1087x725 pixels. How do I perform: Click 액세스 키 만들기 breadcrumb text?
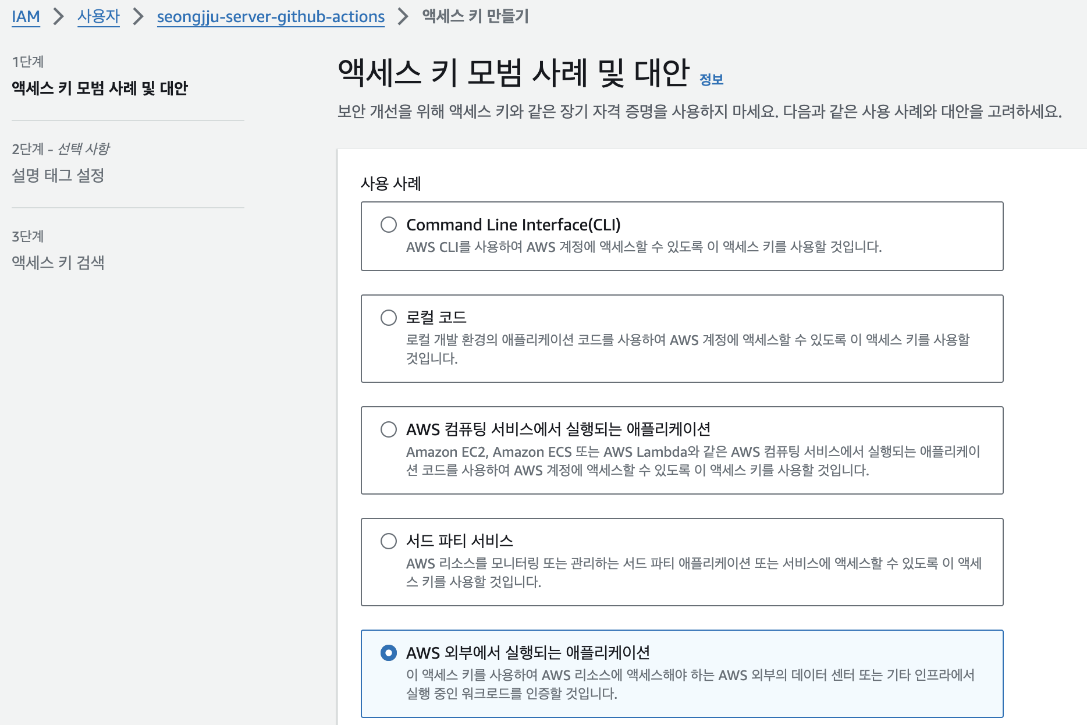475,16
